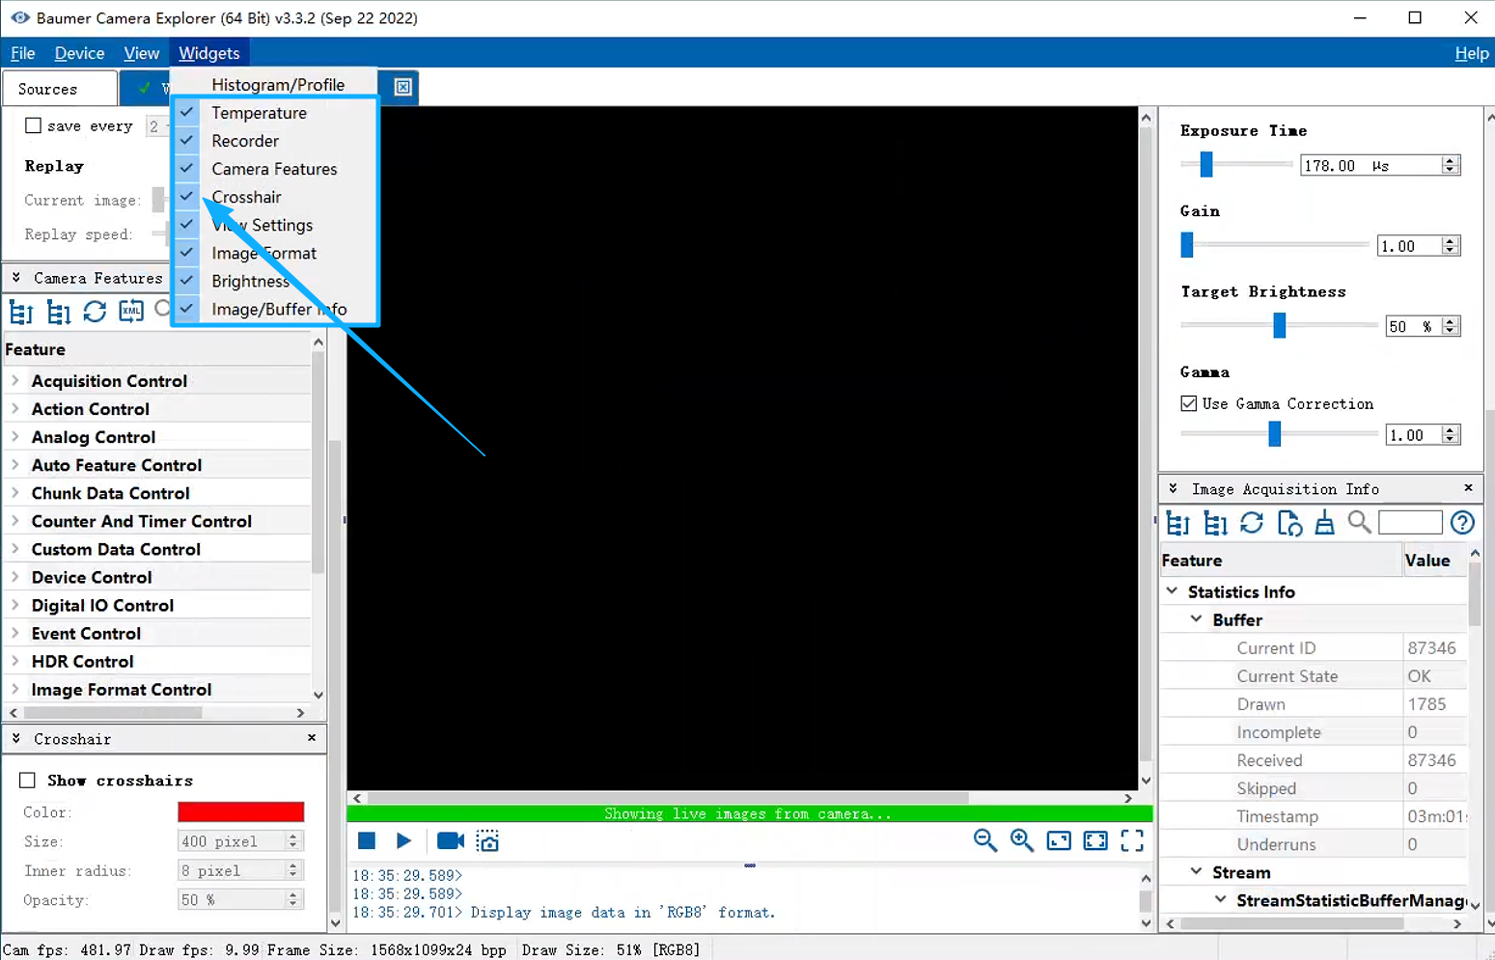This screenshot has height=960, width=1495.
Task: Close the Image Acquisition Info panel
Action: (x=1469, y=488)
